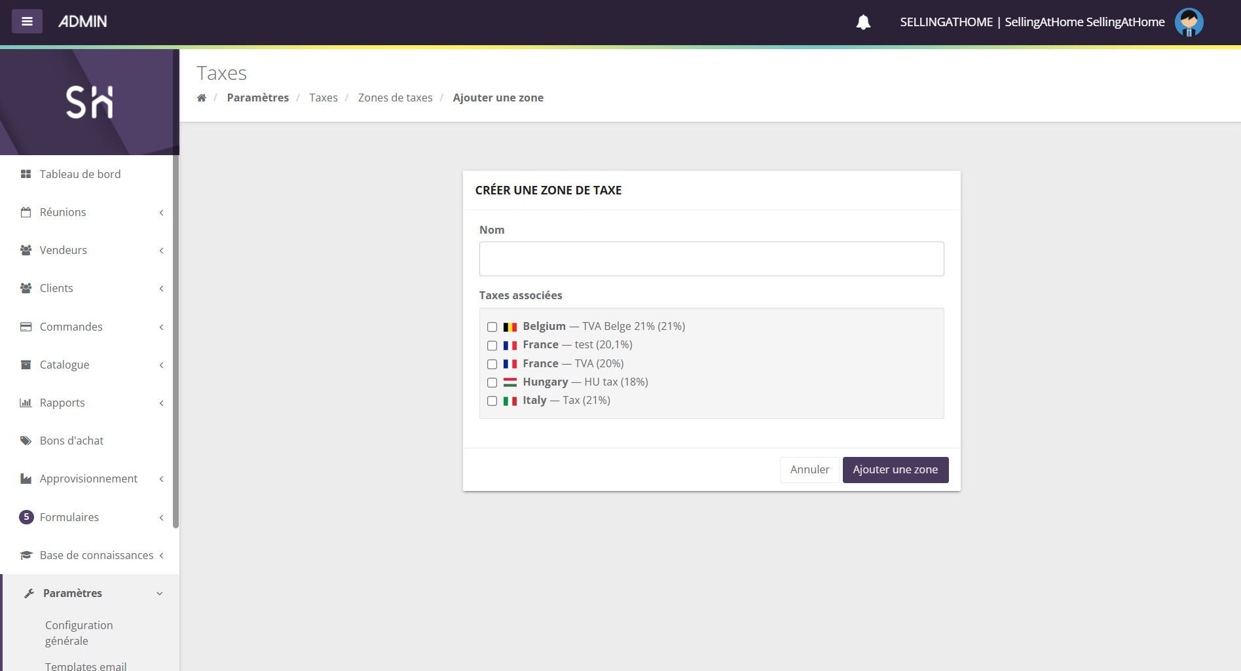Click the France flag beside TVA (20%)
The image size is (1241, 671).
coord(510,364)
